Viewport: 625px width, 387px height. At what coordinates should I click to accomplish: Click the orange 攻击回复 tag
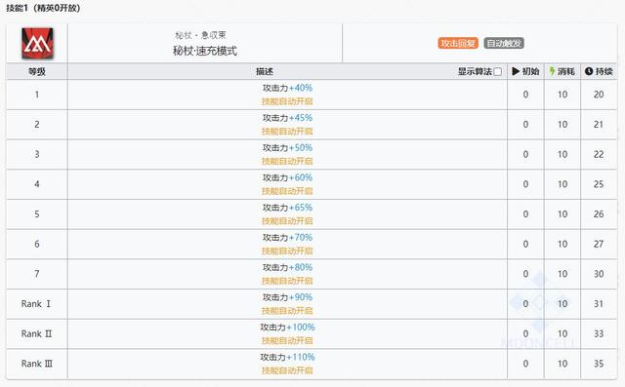[458, 43]
